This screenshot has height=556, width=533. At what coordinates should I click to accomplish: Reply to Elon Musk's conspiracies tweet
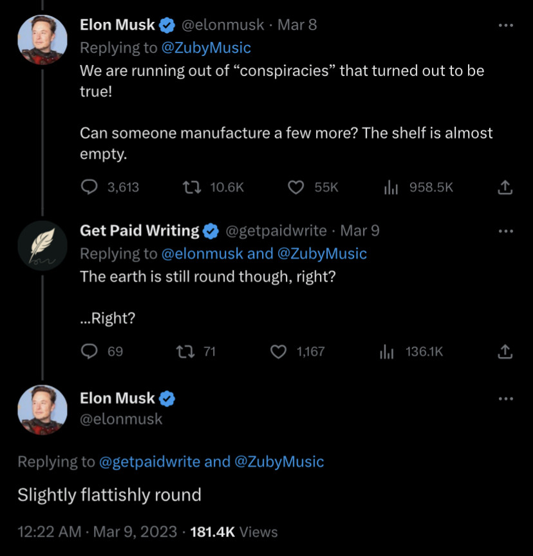(x=89, y=187)
